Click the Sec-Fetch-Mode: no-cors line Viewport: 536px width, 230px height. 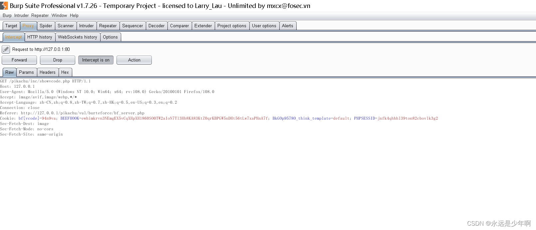[x=27, y=129]
